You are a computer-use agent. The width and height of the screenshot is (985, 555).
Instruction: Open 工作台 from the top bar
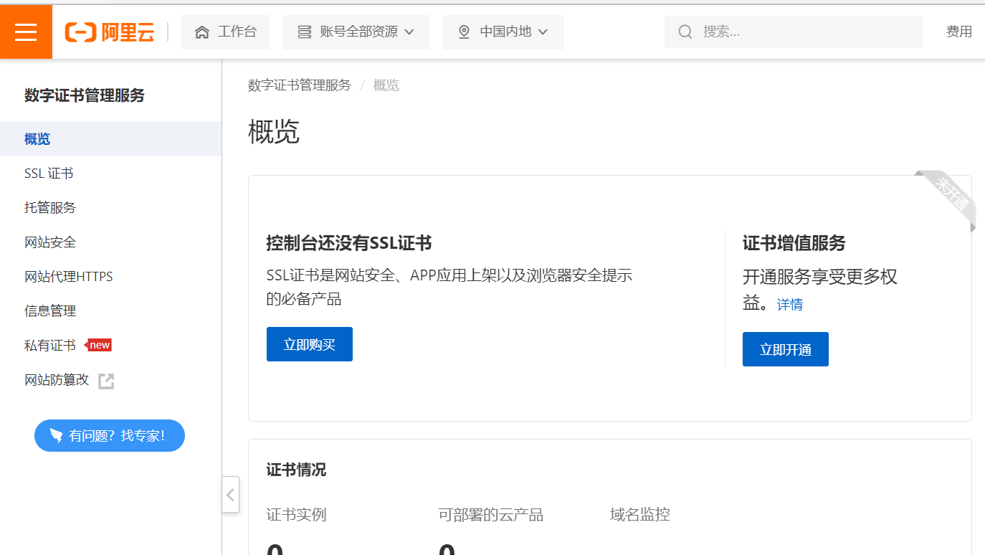click(x=226, y=32)
